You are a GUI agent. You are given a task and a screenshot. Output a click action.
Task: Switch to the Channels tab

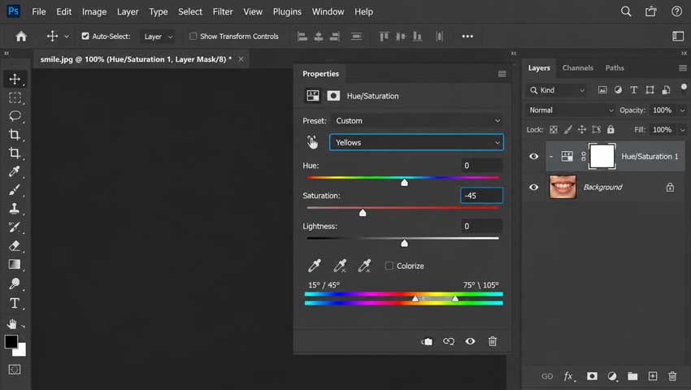click(x=577, y=68)
